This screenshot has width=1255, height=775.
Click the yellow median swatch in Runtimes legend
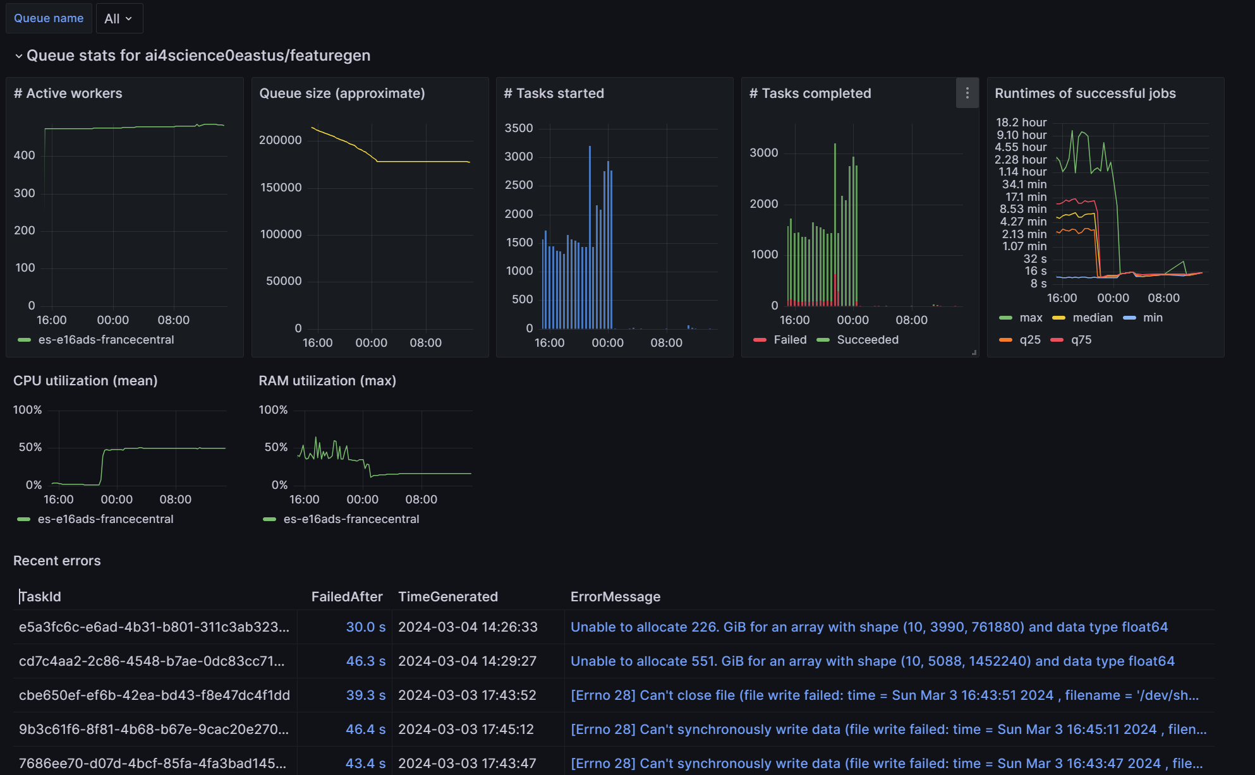tap(1060, 318)
